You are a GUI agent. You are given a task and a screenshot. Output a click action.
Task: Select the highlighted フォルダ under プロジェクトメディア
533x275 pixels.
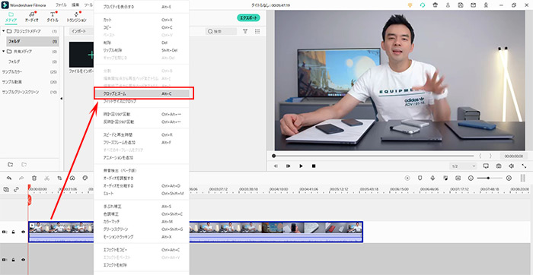32,41
